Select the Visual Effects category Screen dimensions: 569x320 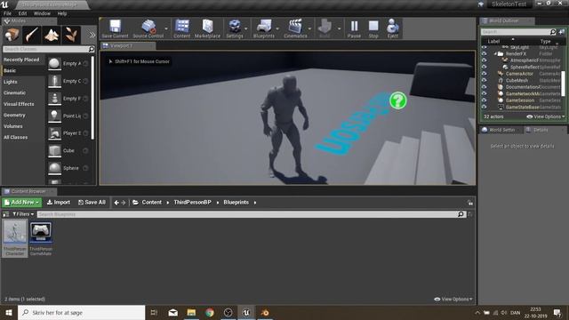click(19, 104)
